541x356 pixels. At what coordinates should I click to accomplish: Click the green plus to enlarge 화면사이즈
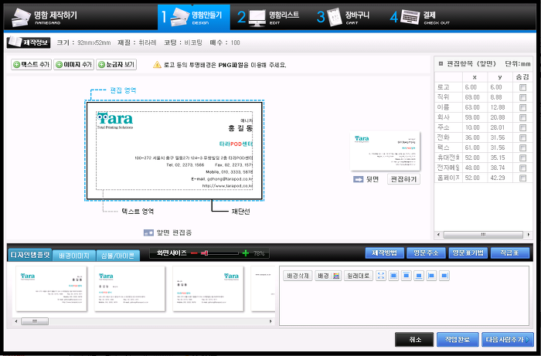(245, 253)
